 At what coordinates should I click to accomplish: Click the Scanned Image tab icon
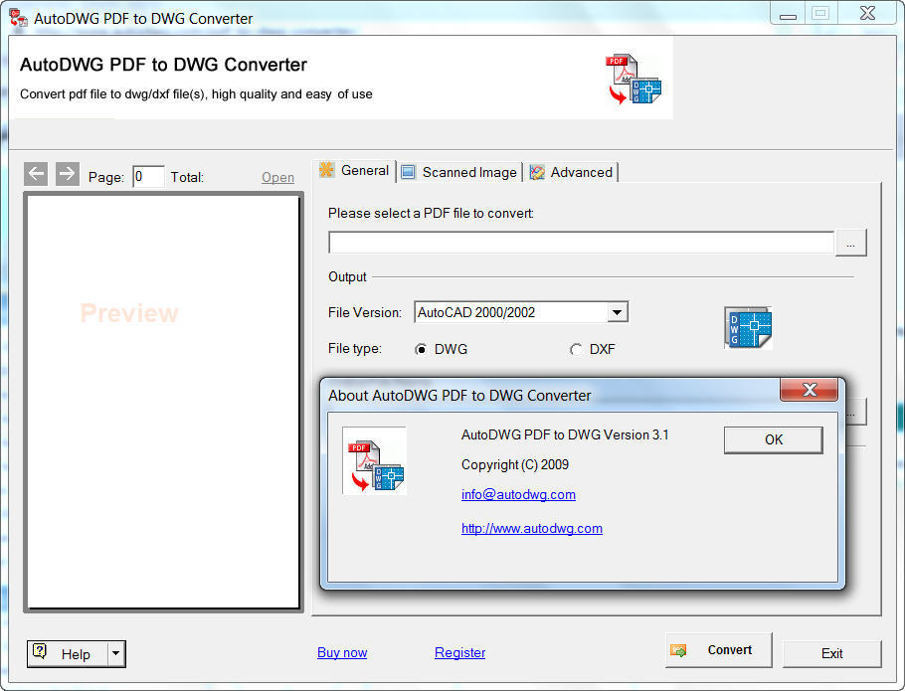[408, 172]
